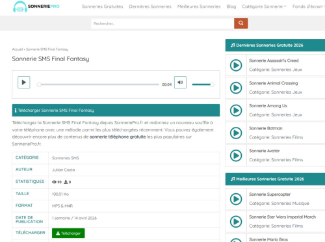Click the Dernières Sonneries Gratuite 2026 header

(x=275, y=45)
